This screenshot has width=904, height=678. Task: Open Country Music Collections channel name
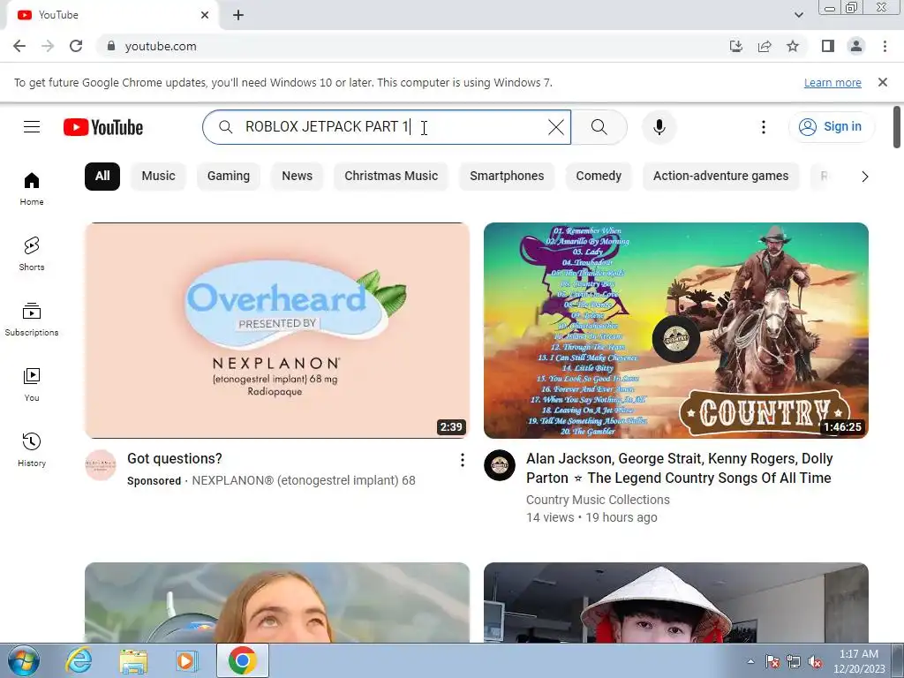(x=598, y=500)
